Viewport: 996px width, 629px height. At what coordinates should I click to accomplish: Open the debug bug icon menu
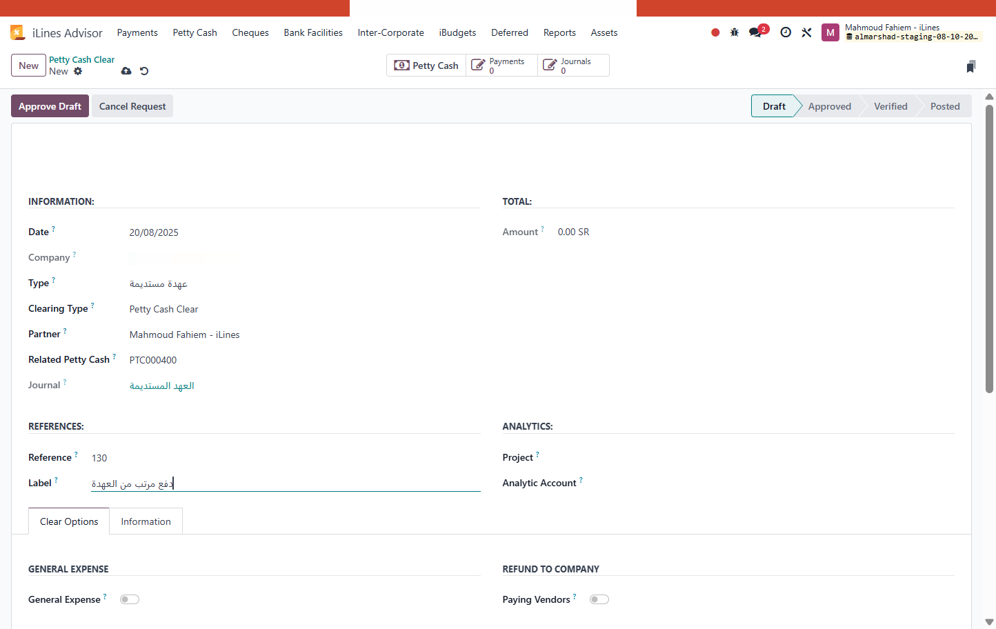tap(735, 32)
